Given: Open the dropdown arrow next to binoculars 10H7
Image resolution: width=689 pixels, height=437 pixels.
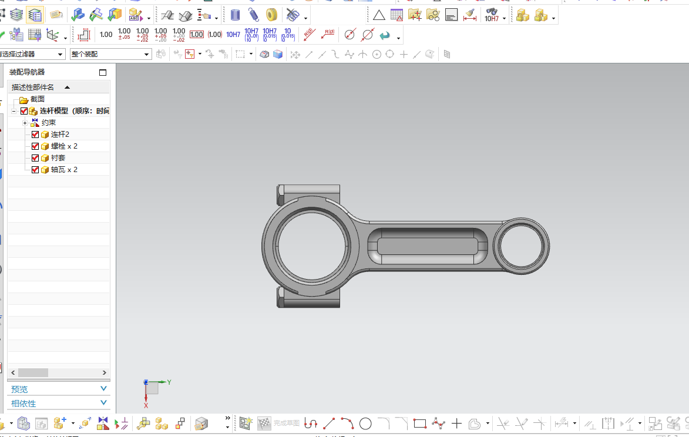Looking at the screenshot, I should (x=505, y=18).
